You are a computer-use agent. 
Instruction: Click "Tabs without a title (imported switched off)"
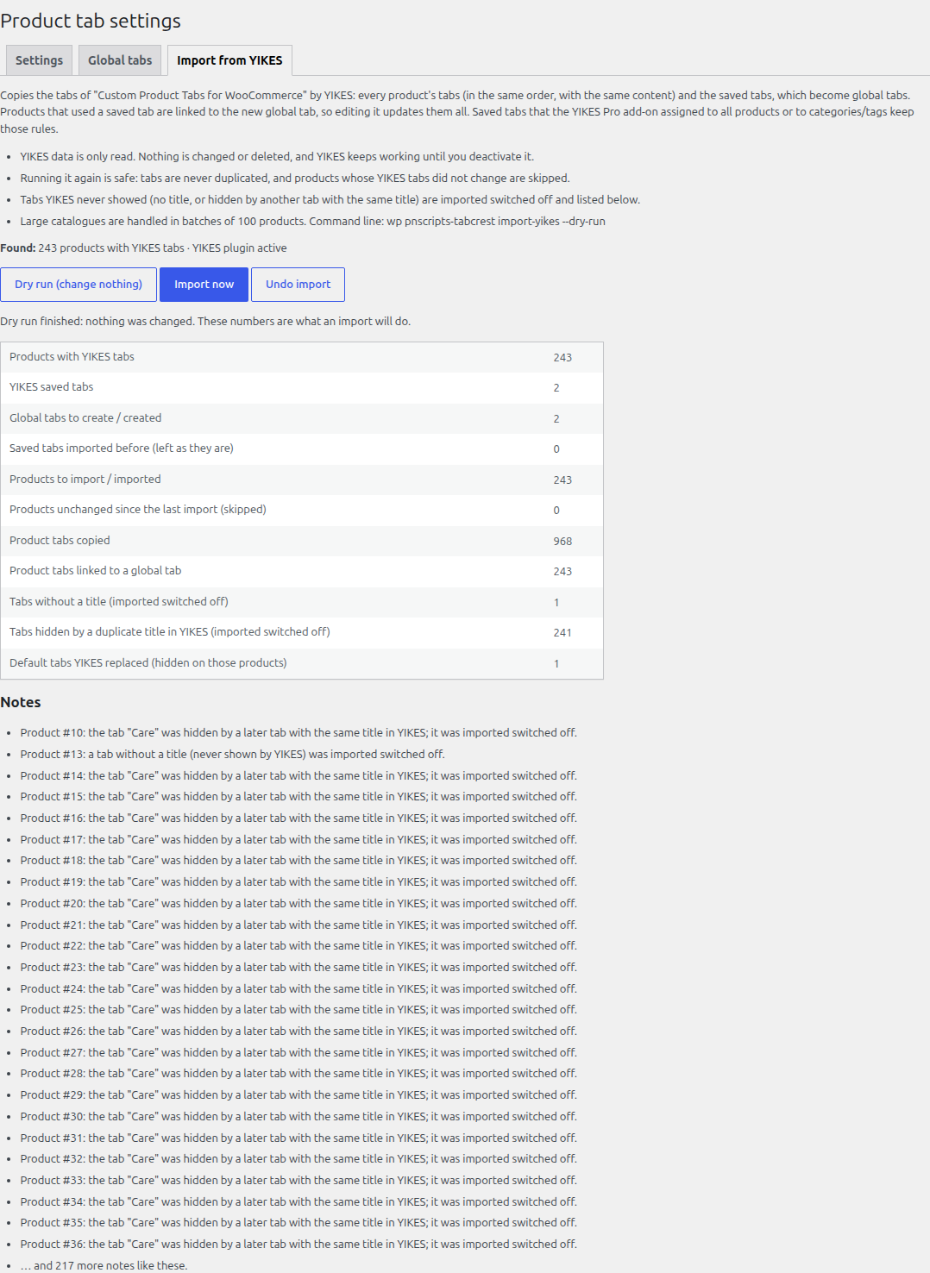pyautogui.click(x=119, y=602)
